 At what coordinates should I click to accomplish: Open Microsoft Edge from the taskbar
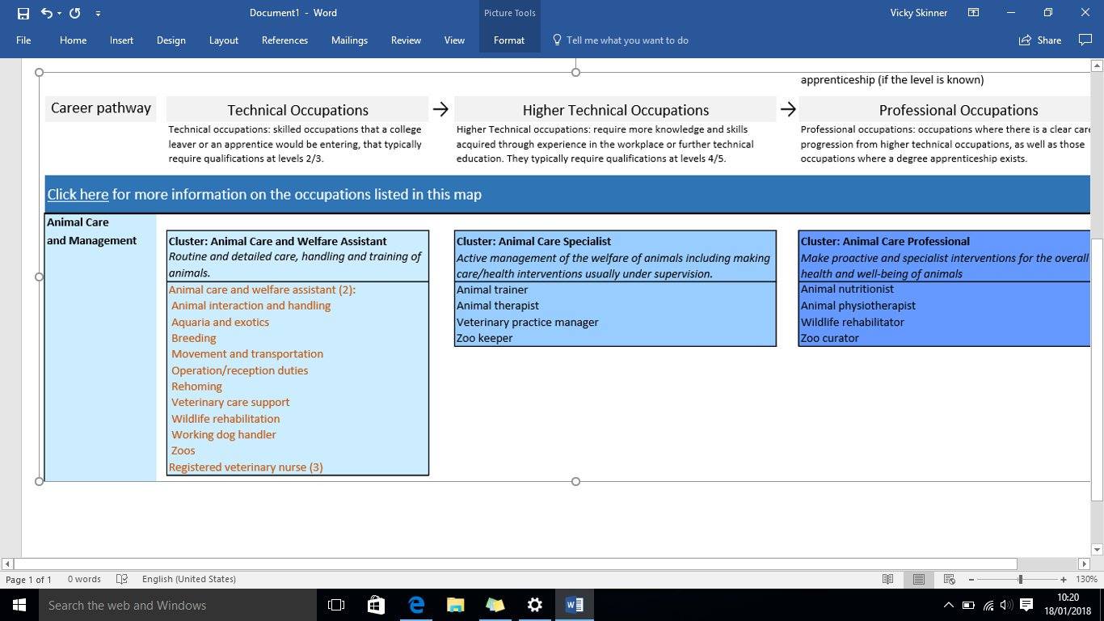[x=416, y=605]
